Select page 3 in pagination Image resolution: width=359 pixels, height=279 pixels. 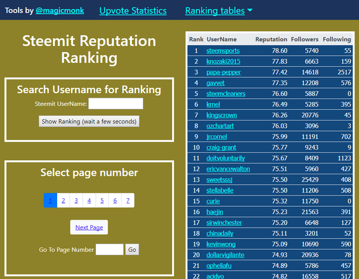76,201
